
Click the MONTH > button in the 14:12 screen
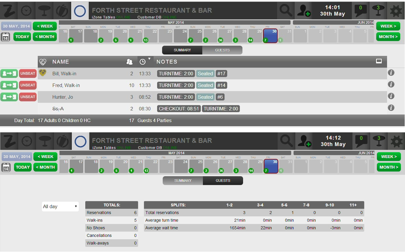[x=389, y=167]
